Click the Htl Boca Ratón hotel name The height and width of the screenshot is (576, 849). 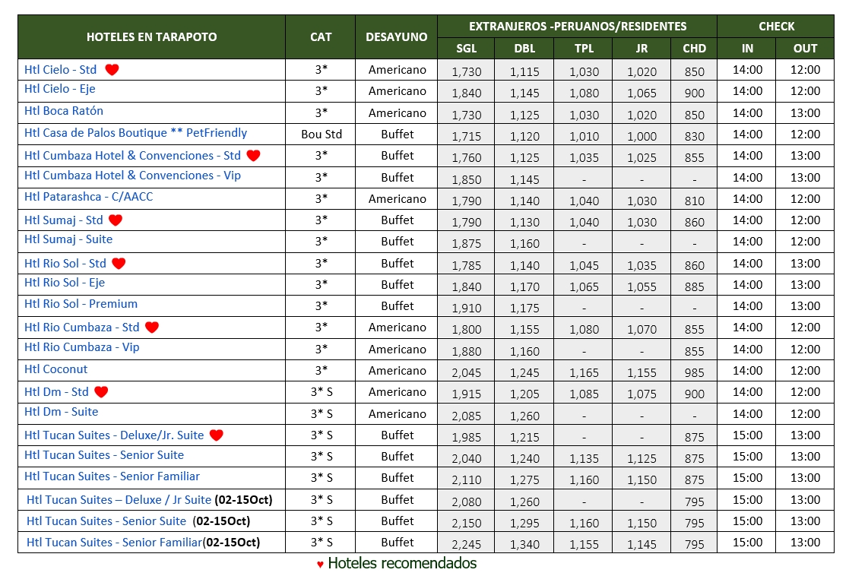64,111
